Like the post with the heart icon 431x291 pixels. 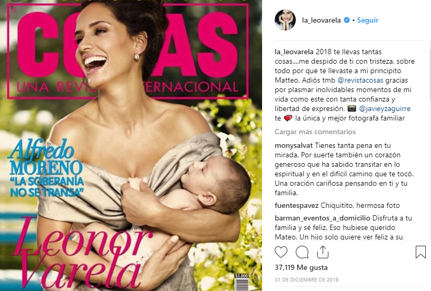[281, 252]
